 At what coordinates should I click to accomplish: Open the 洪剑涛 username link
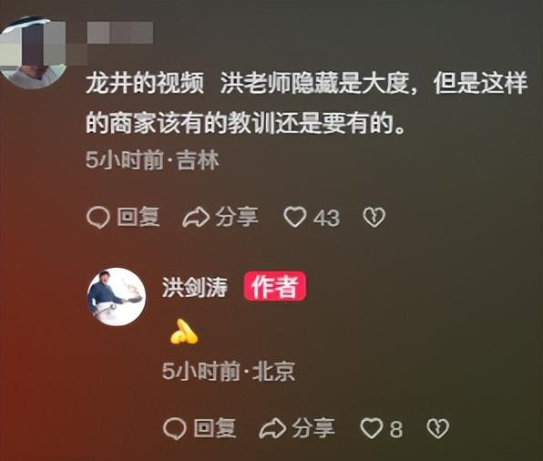tap(195, 287)
